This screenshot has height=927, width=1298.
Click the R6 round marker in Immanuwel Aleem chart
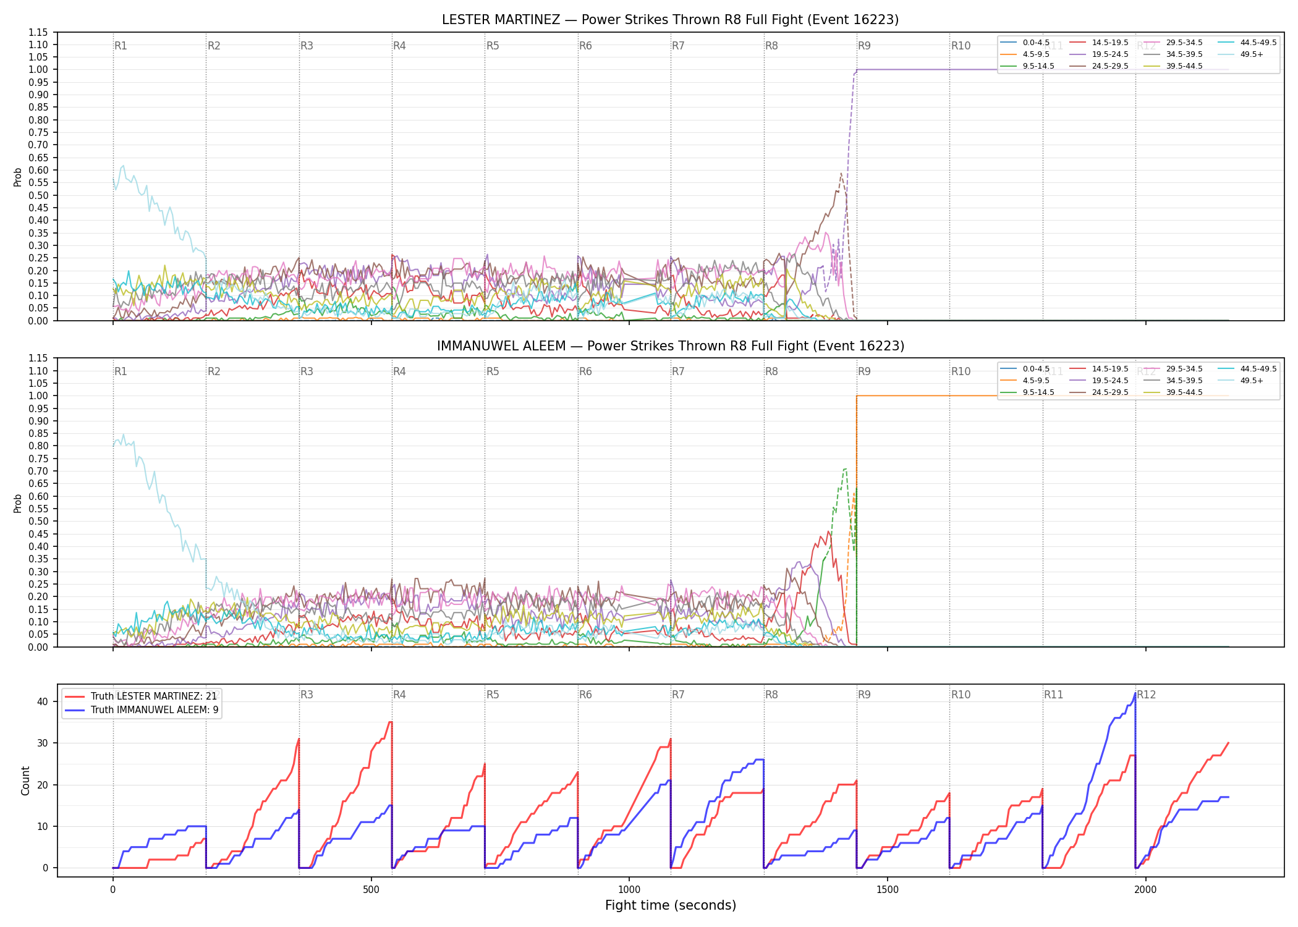tap(585, 371)
